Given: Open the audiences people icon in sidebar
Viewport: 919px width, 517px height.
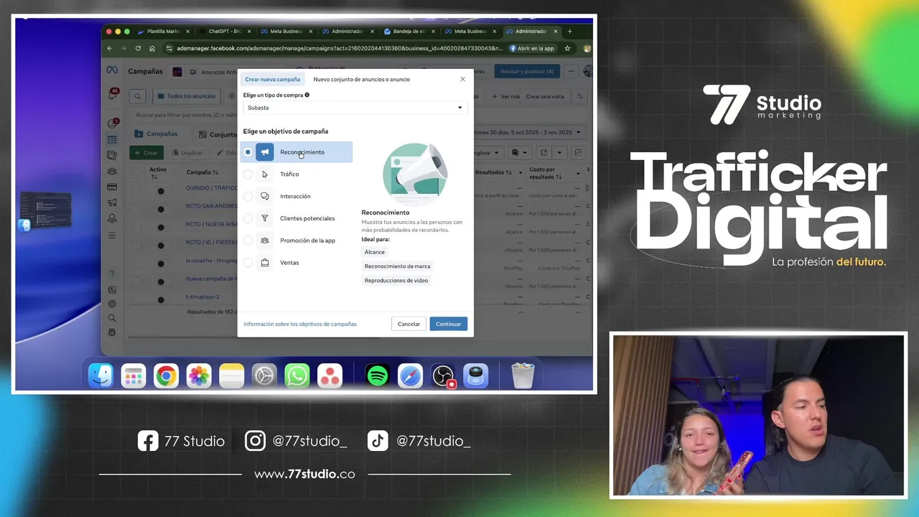Looking at the screenshot, I should (x=112, y=171).
